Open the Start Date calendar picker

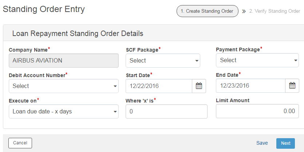click(199, 86)
